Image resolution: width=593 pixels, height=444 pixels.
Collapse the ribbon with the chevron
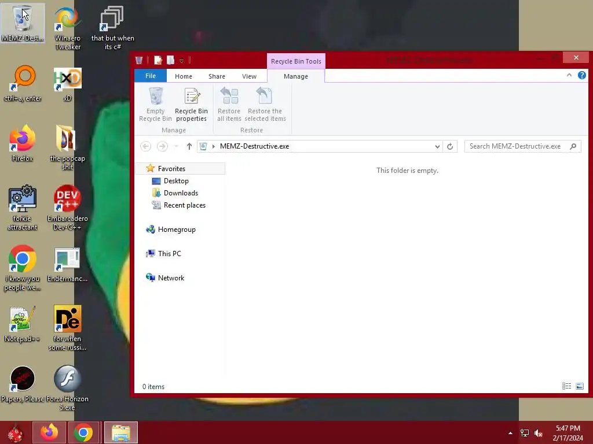coord(569,75)
